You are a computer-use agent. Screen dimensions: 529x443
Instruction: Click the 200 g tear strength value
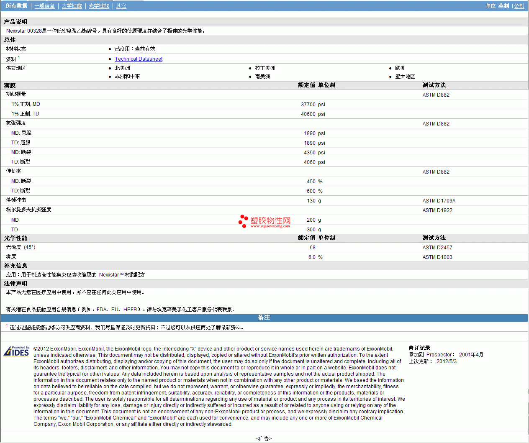tap(314, 220)
